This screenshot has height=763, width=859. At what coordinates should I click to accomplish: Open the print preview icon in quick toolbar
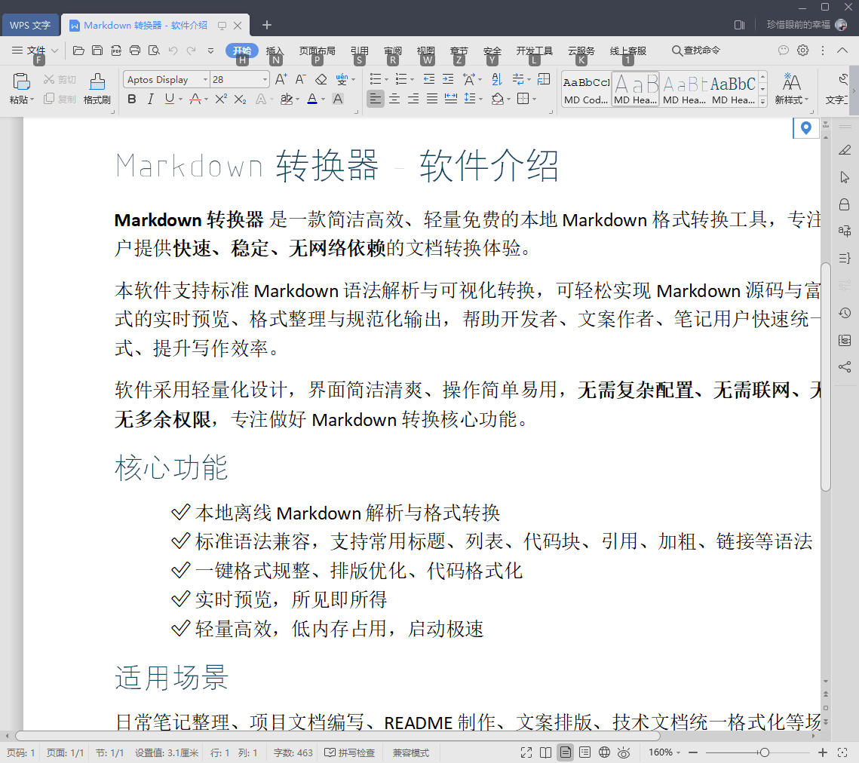coord(154,51)
